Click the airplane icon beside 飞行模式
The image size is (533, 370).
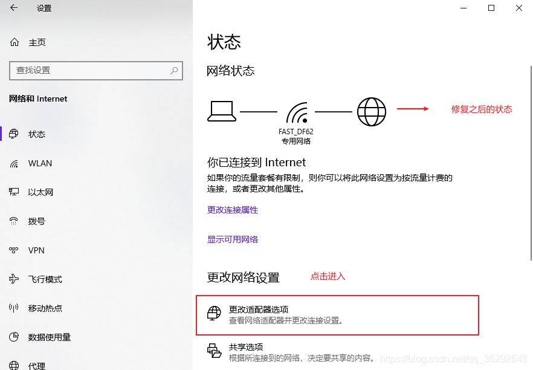tap(13, 279)
